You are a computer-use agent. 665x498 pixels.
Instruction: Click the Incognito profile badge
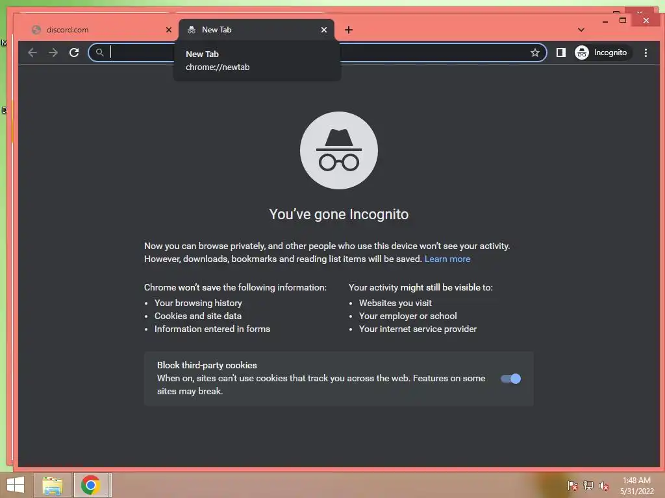pos(602,53)
